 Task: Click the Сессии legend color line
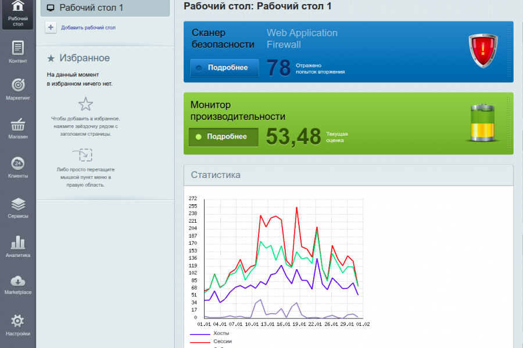(200, 342)
